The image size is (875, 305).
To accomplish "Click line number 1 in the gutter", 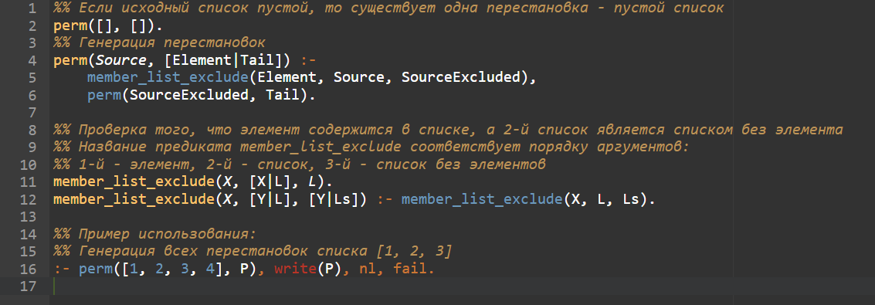I will (32, 8).
